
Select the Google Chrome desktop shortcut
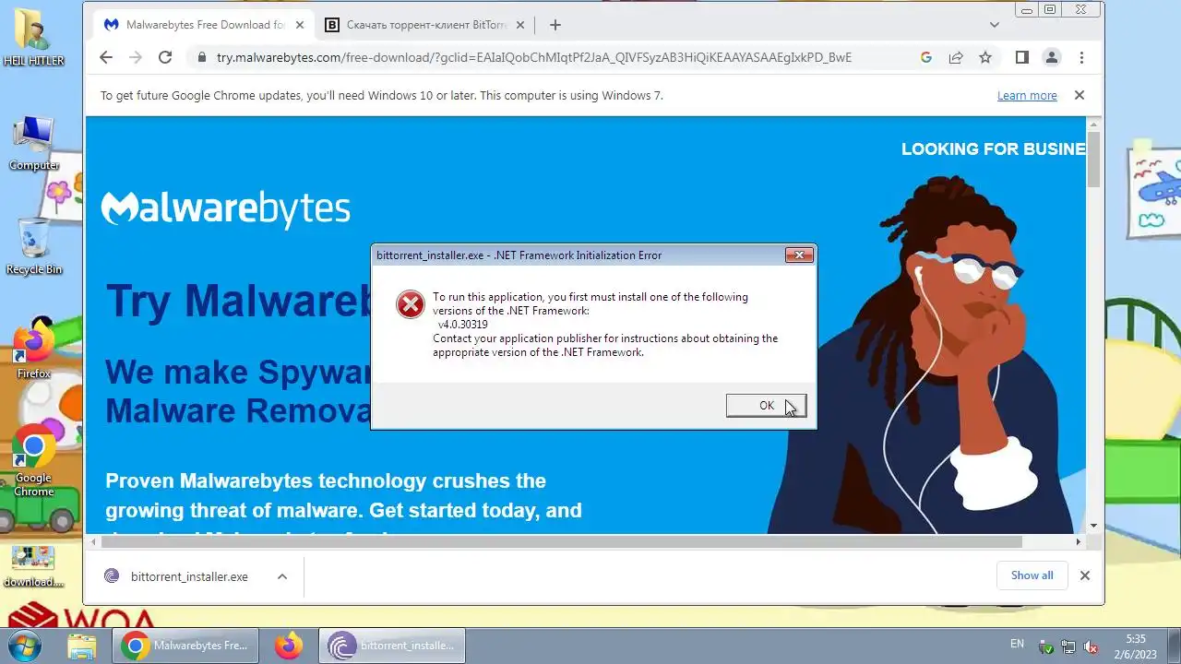(34, 461)
